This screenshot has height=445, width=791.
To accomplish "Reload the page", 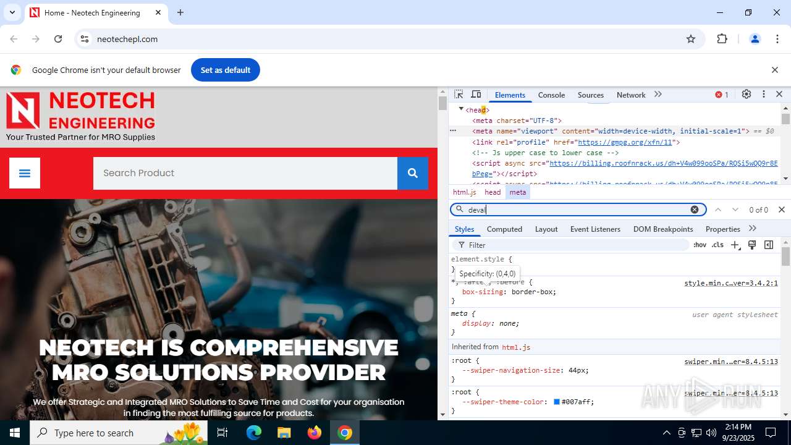I will click(58, 39).
